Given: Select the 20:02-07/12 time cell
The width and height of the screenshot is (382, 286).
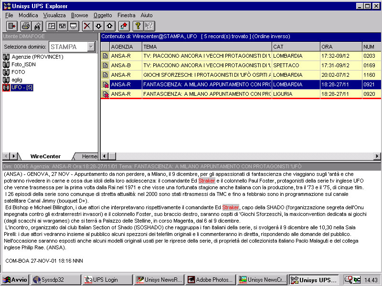Looking at the screenshot, I should pyautogui.click(x=341, y=75).
